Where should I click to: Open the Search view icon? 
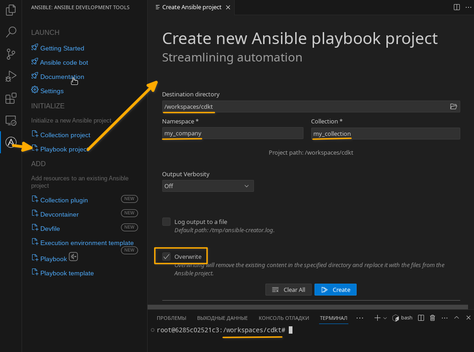click(11, 32)
